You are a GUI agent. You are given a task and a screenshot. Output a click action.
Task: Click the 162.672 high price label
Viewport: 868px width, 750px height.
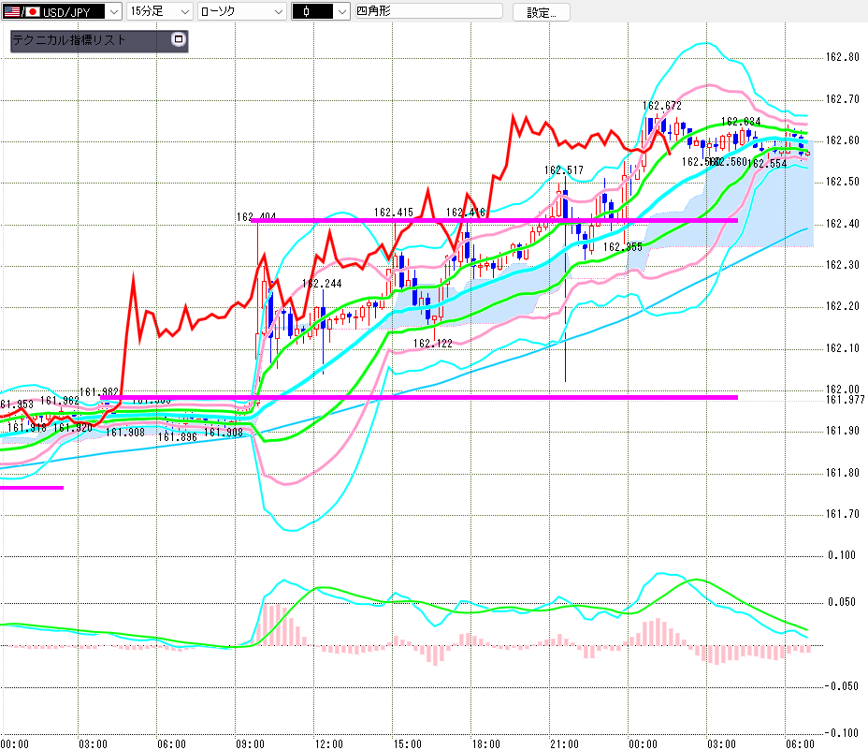pos(662,105)
